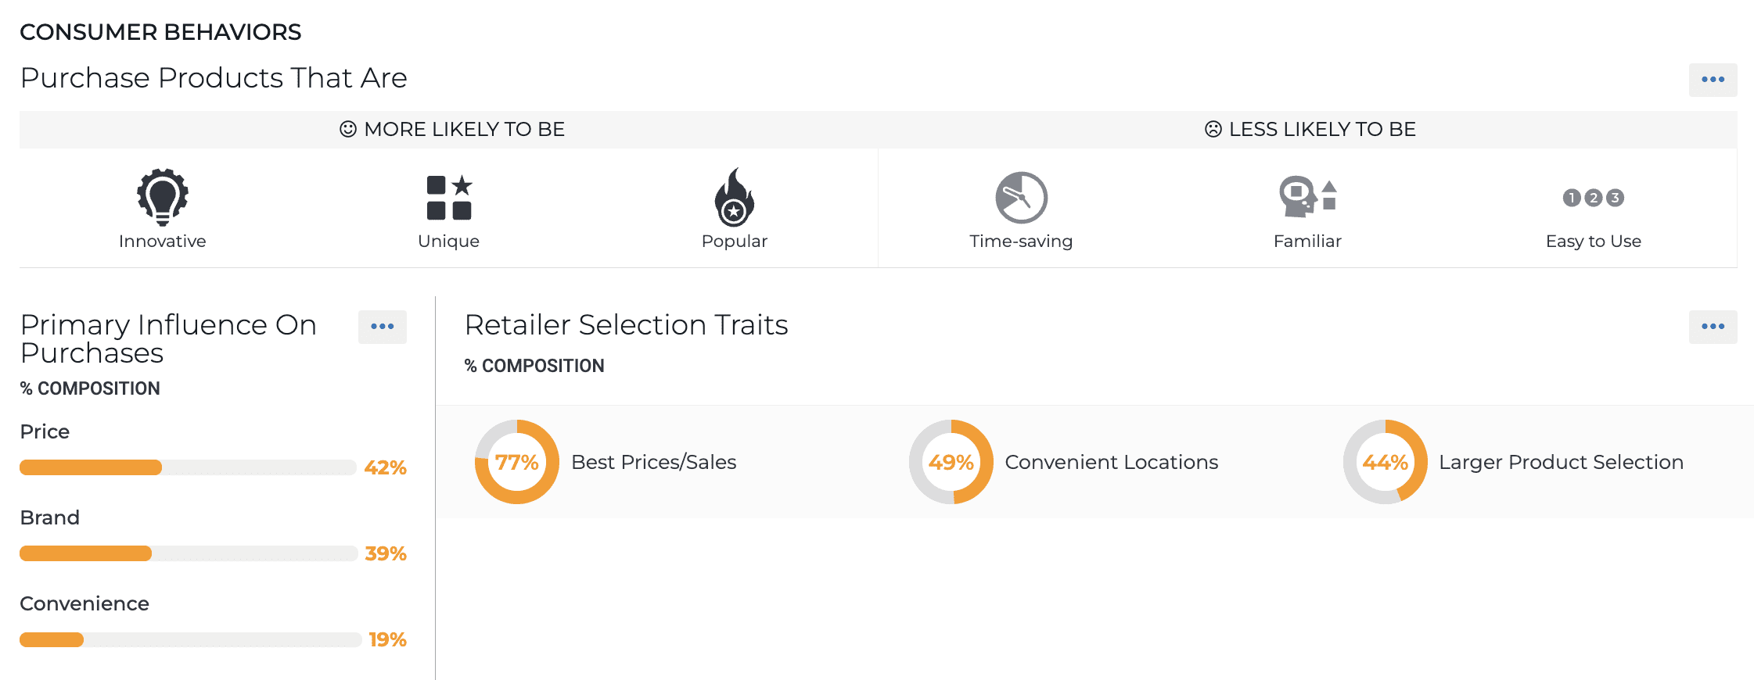1754x680 pixels.
Task: Select the MORE LIKELY TO BE header
Action: (465, 129)
